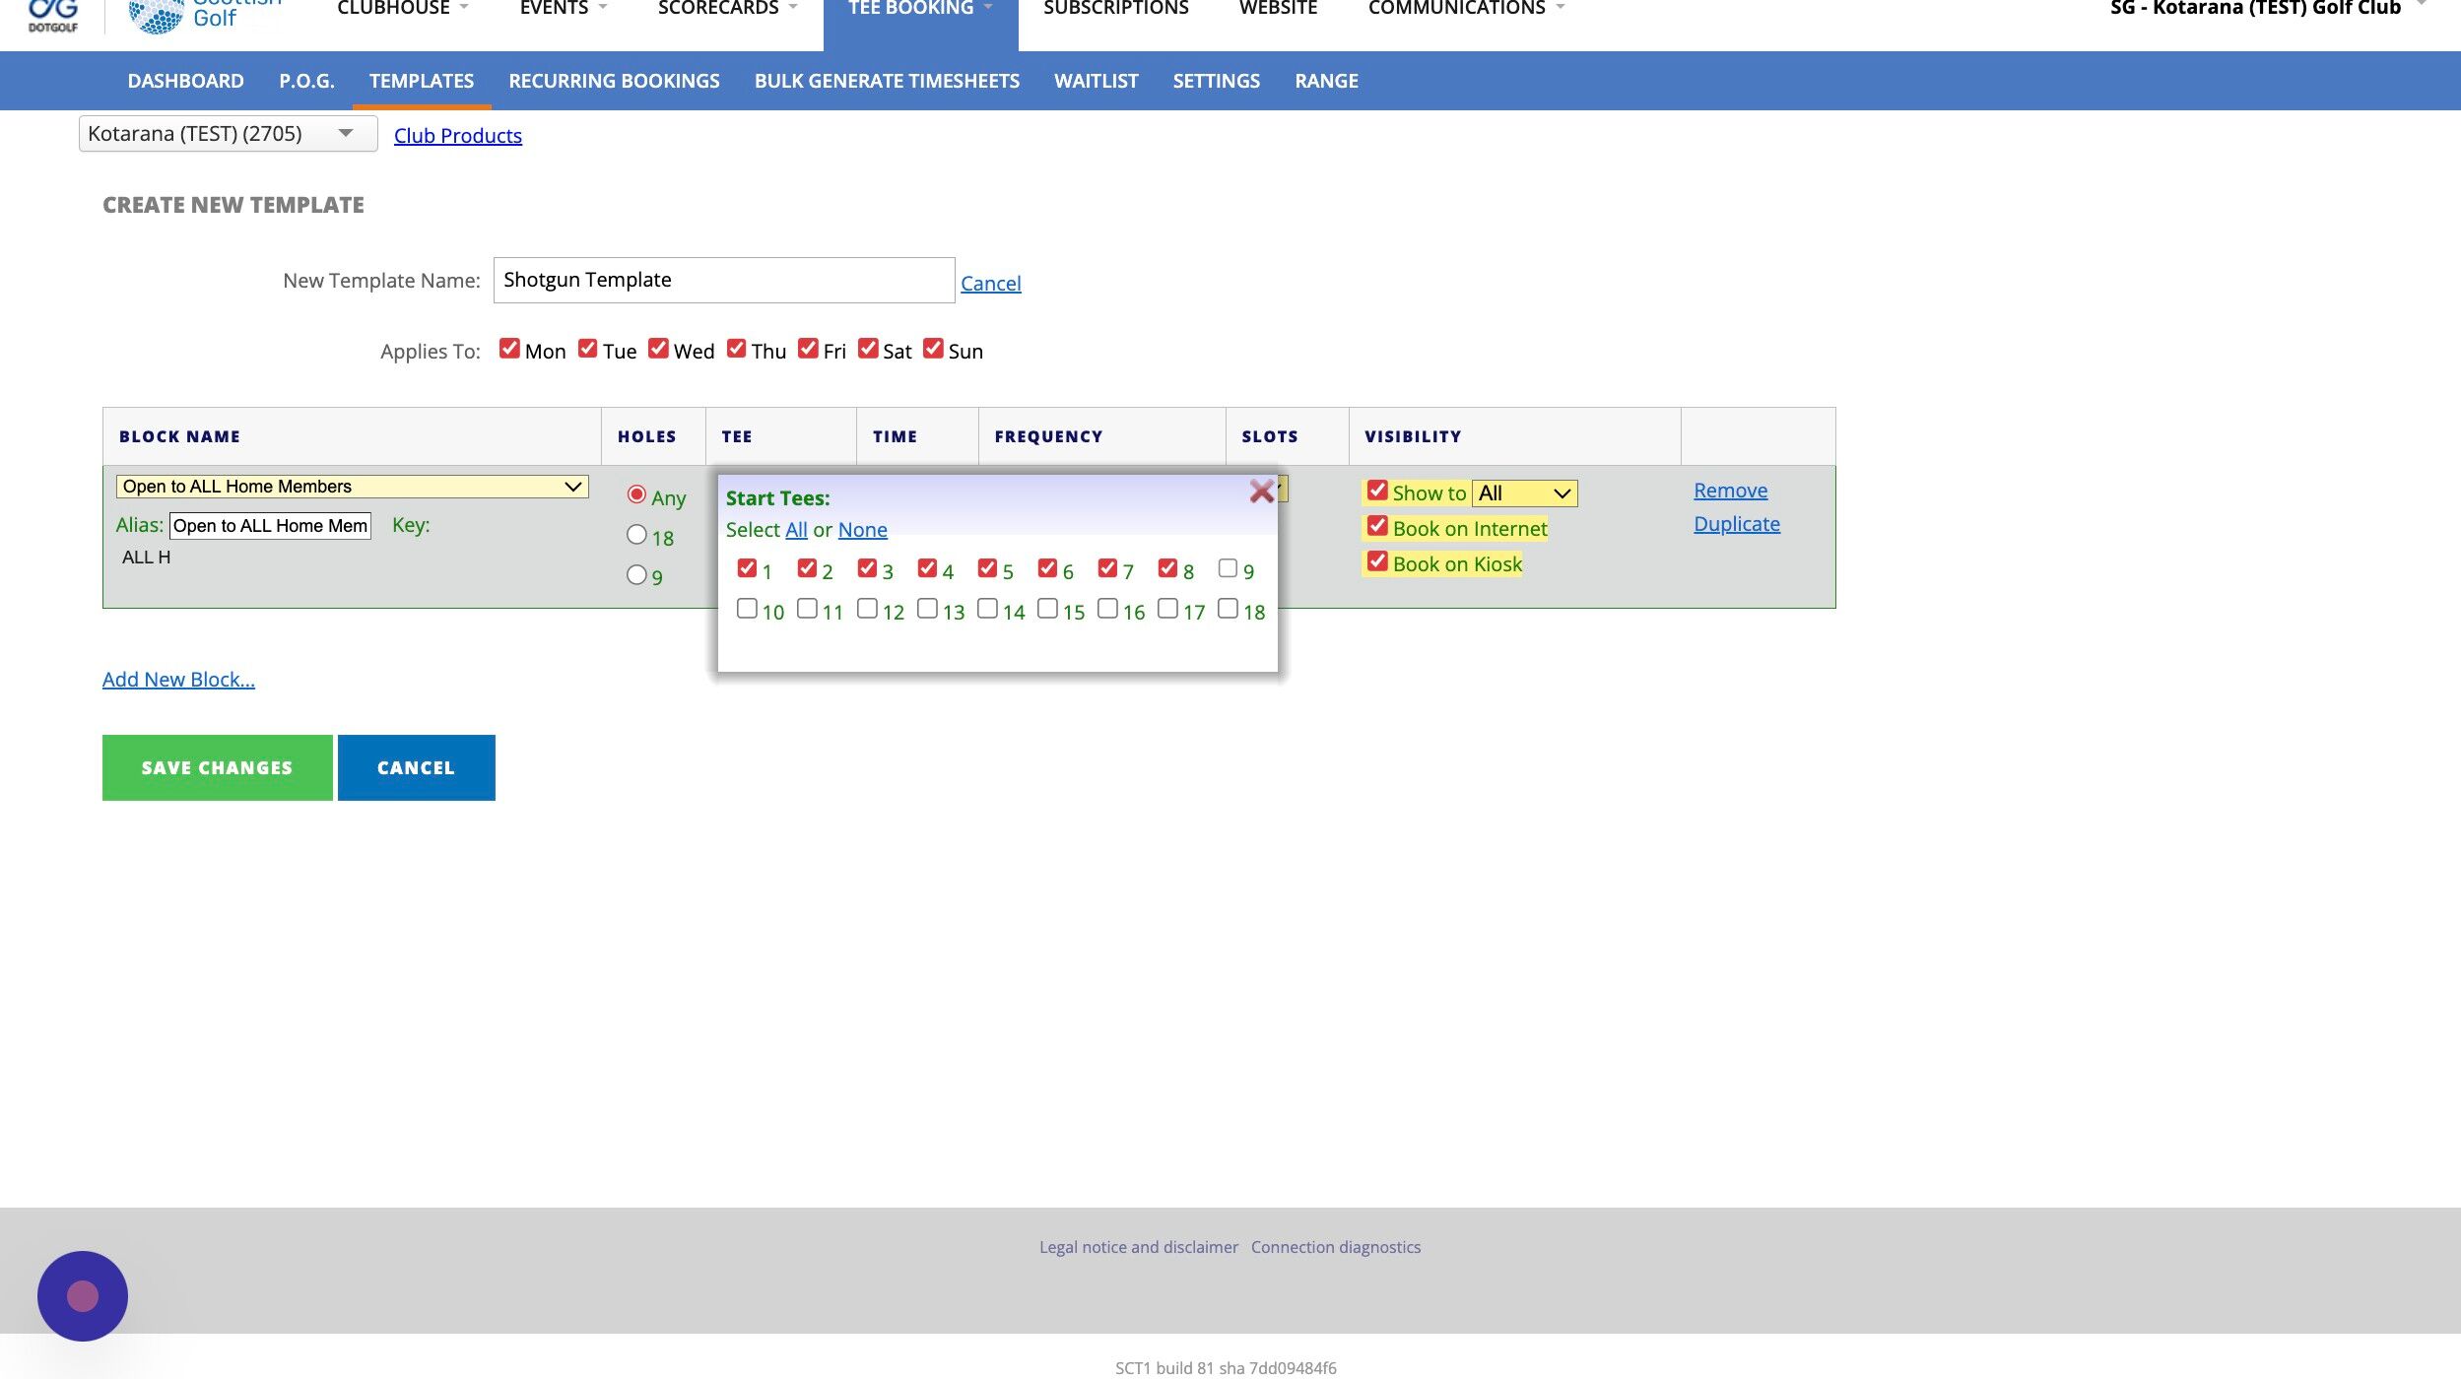Select None start tees link
The height and width of the screenshot is (1379, 2461).
(x=862, y=530)
